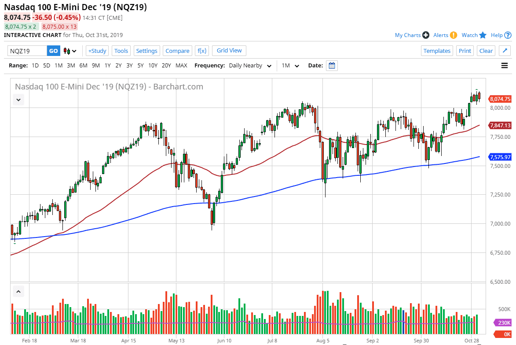Add to watchlist with star icon

483,35
